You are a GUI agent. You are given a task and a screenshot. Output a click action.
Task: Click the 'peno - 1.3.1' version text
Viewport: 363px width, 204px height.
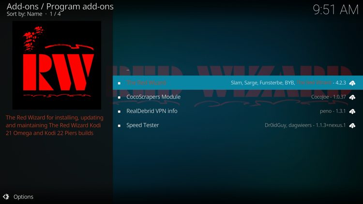tap(333, 111)
